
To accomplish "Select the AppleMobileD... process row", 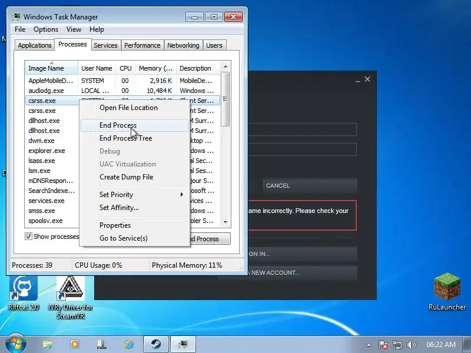I will 122,81.
